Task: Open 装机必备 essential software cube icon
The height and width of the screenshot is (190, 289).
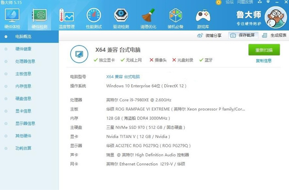Action: point(175,18)
